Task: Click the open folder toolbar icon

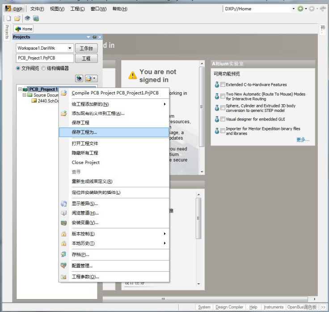Action: point(17,18)
